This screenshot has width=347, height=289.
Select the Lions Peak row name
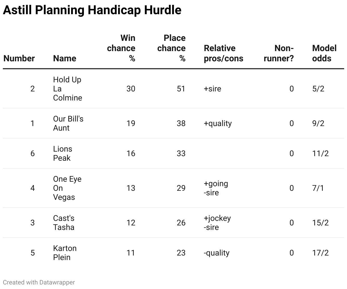(x=63, y=154)
